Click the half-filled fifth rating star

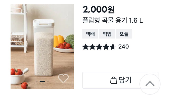113,47
